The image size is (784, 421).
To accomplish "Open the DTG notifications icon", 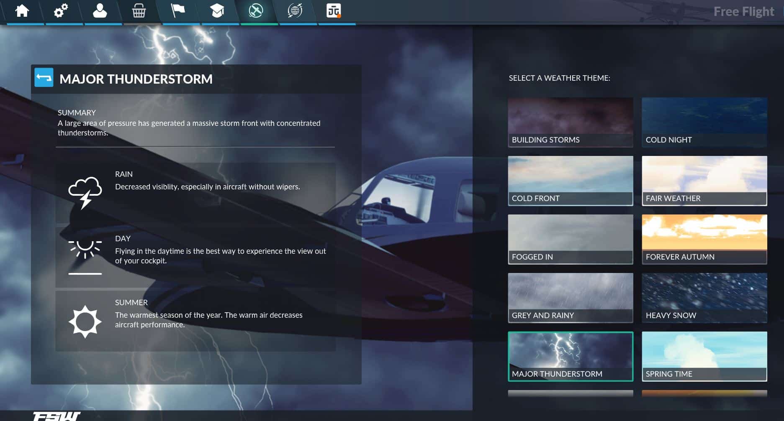I will pyautogui.click(x=334, y=11).
